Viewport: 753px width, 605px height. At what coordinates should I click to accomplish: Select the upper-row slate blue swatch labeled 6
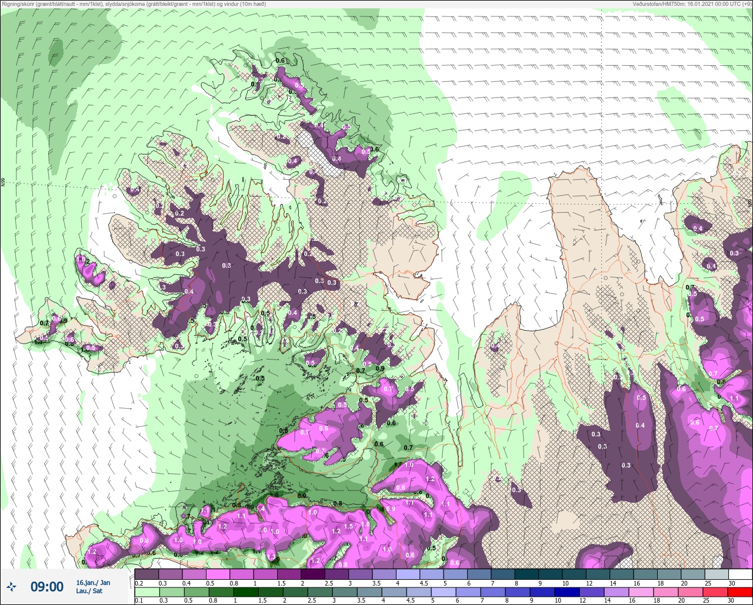click(x=479, y=574)
